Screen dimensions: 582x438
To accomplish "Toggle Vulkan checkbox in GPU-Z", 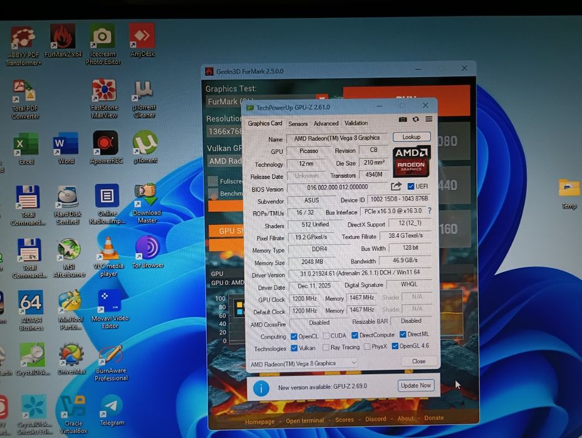I will pos(294,348).
